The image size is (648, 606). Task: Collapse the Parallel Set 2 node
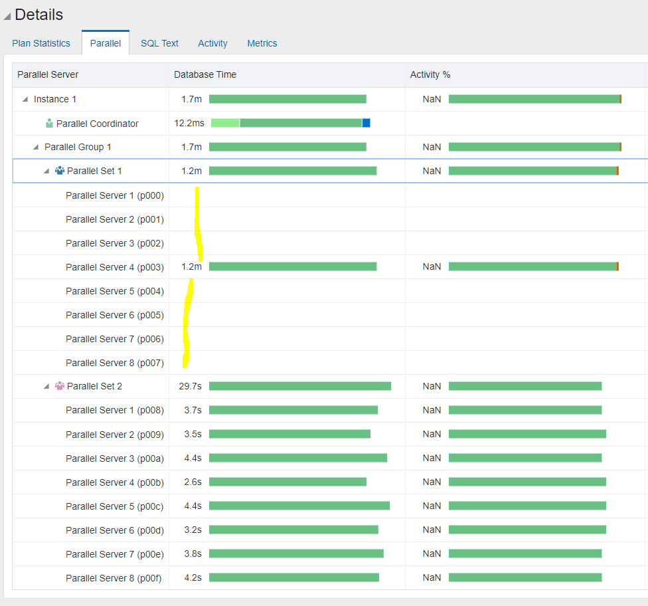[x=46, y=386]
